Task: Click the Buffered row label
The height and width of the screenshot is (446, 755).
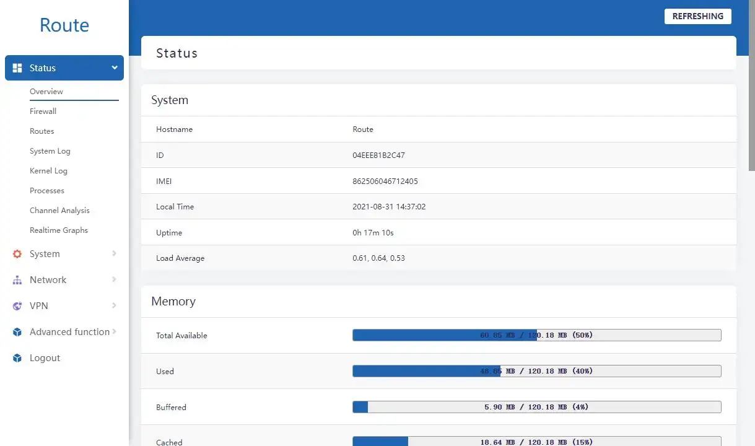Action: (x=171, y=408)
